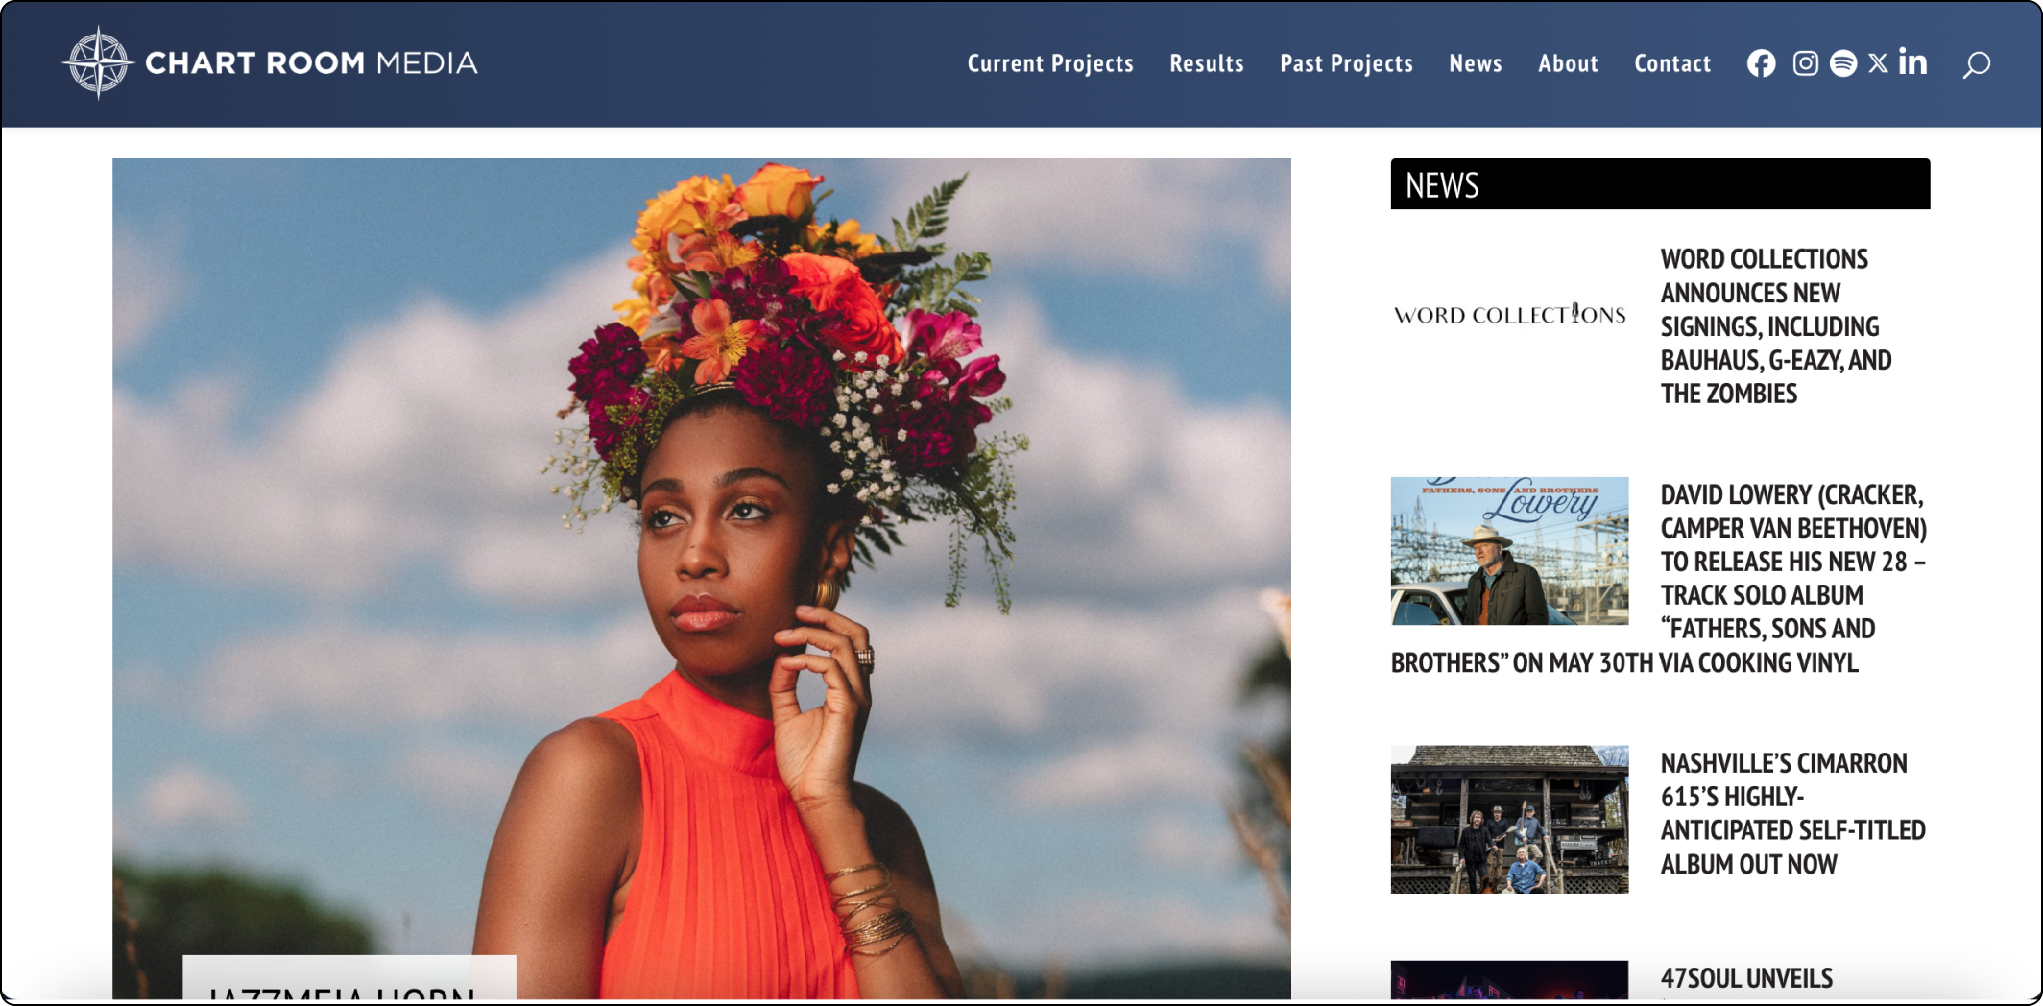This screenshot has height=1006, width=2043.
Task: Click the Chart Room Media site title
Action: 311,63
